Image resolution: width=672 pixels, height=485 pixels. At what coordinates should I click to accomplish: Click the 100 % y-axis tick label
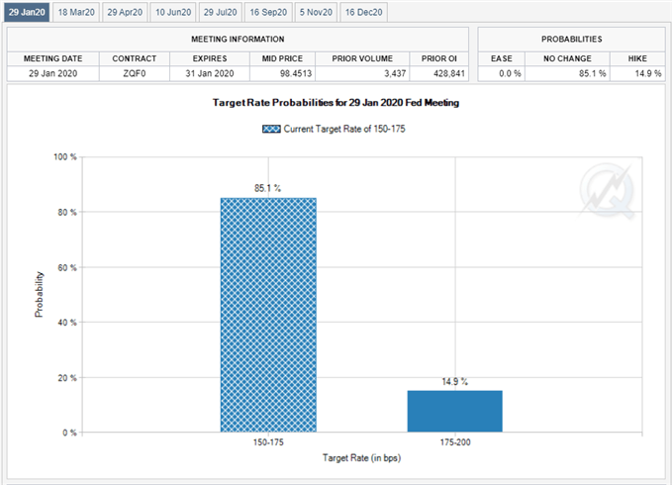coord(65,156)
